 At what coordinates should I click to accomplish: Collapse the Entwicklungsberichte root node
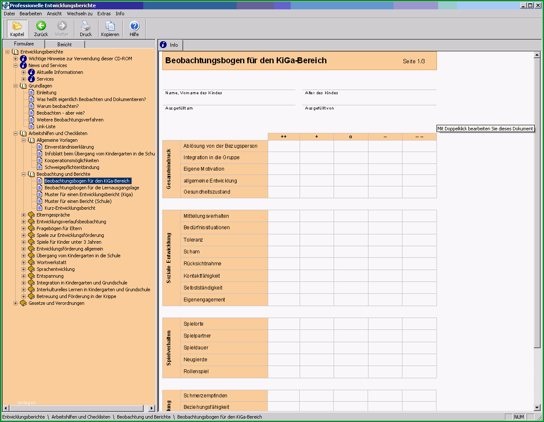coord(7,52)
